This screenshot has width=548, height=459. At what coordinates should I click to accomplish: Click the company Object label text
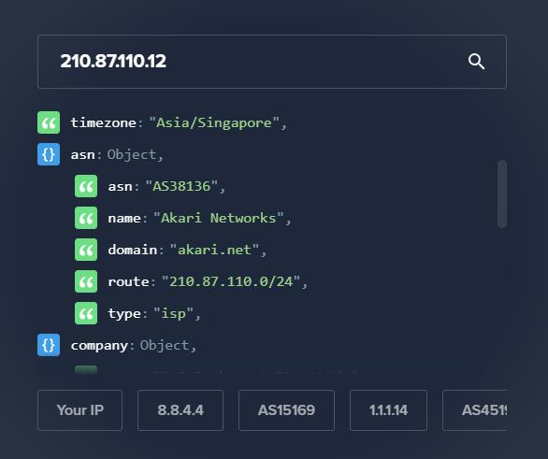pyautogui.click(x=165, y=346)
